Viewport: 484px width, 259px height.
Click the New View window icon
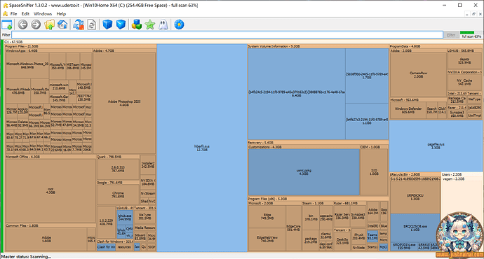[x=7, y=24]
